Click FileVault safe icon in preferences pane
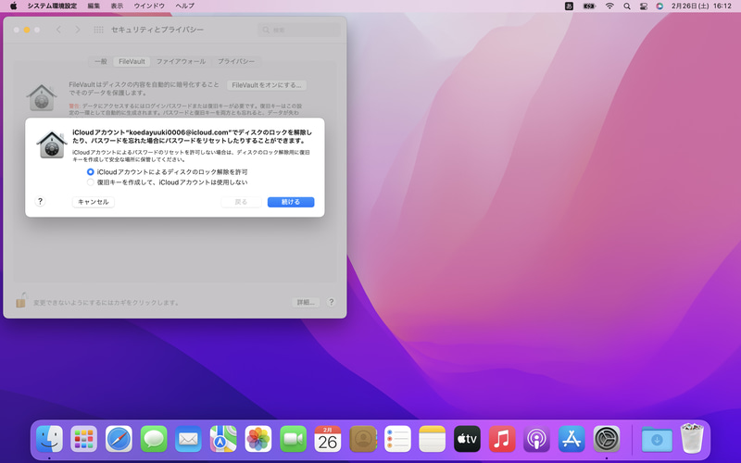The width and height of the screenshot is (741, 463). tap(42, 97)
